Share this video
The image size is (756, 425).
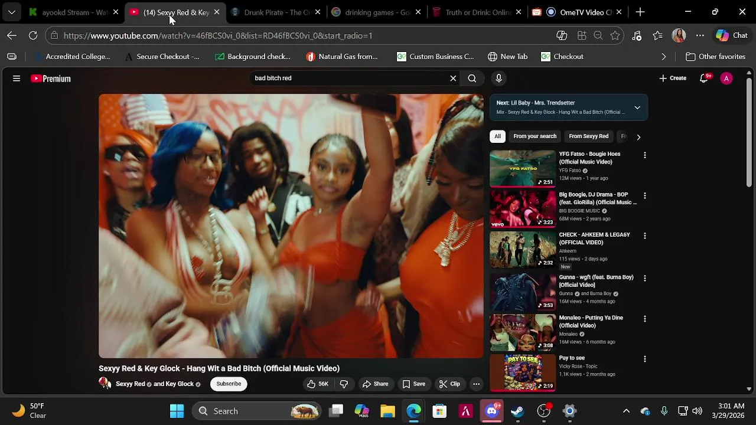pos(376,384)
